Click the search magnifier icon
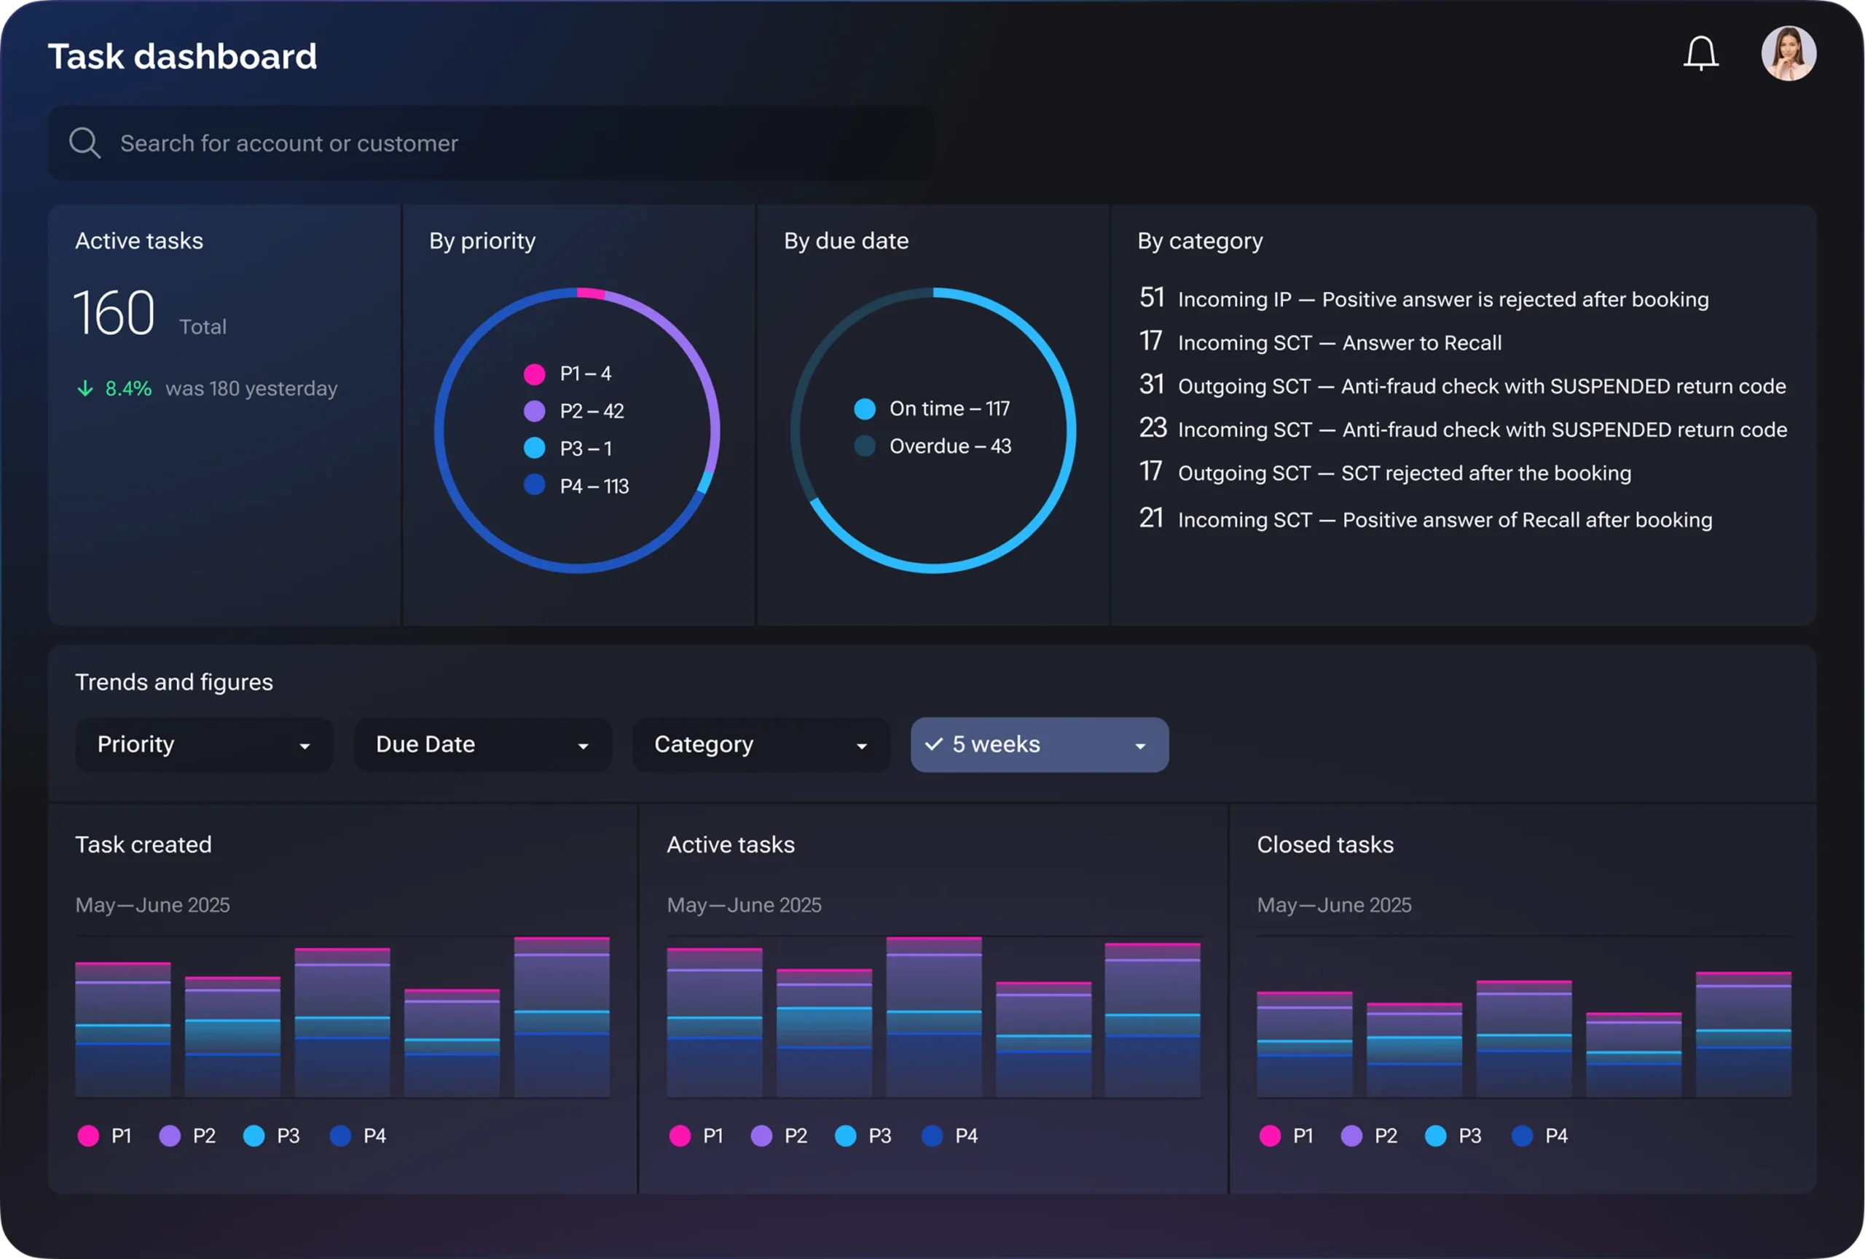The image size is (1865, 1259). (85, 143)
